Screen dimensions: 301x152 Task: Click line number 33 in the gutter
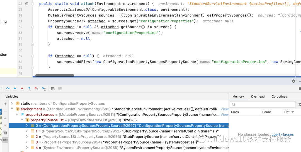tap(20, 33)
